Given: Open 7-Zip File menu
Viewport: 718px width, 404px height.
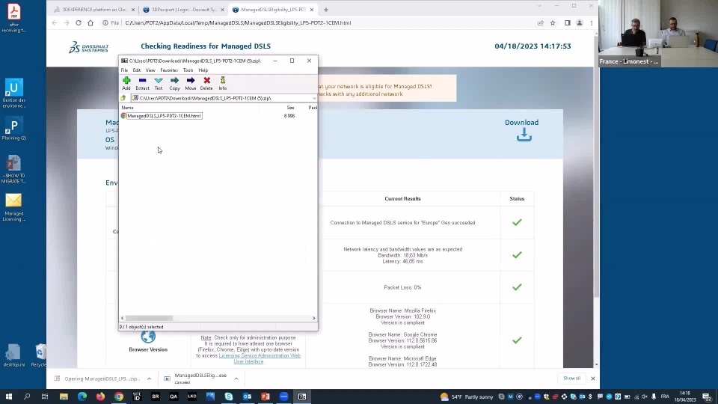Looking at the screenshot, I should pos(124,70).
